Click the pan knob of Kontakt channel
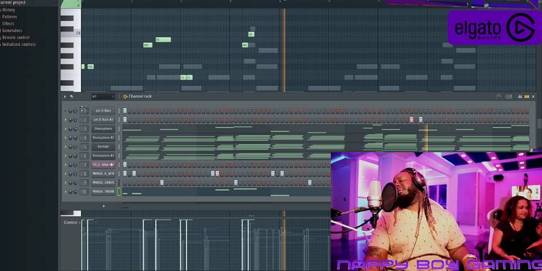 click(x=70, y=147)
